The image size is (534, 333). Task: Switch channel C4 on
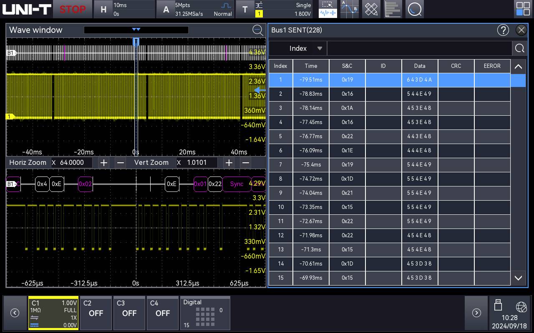click(162, 313)
